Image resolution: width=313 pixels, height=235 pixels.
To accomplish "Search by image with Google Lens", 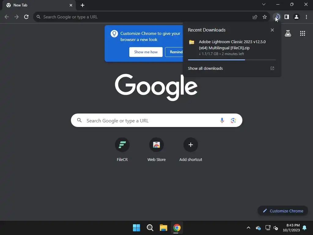I will pos(233,120).
